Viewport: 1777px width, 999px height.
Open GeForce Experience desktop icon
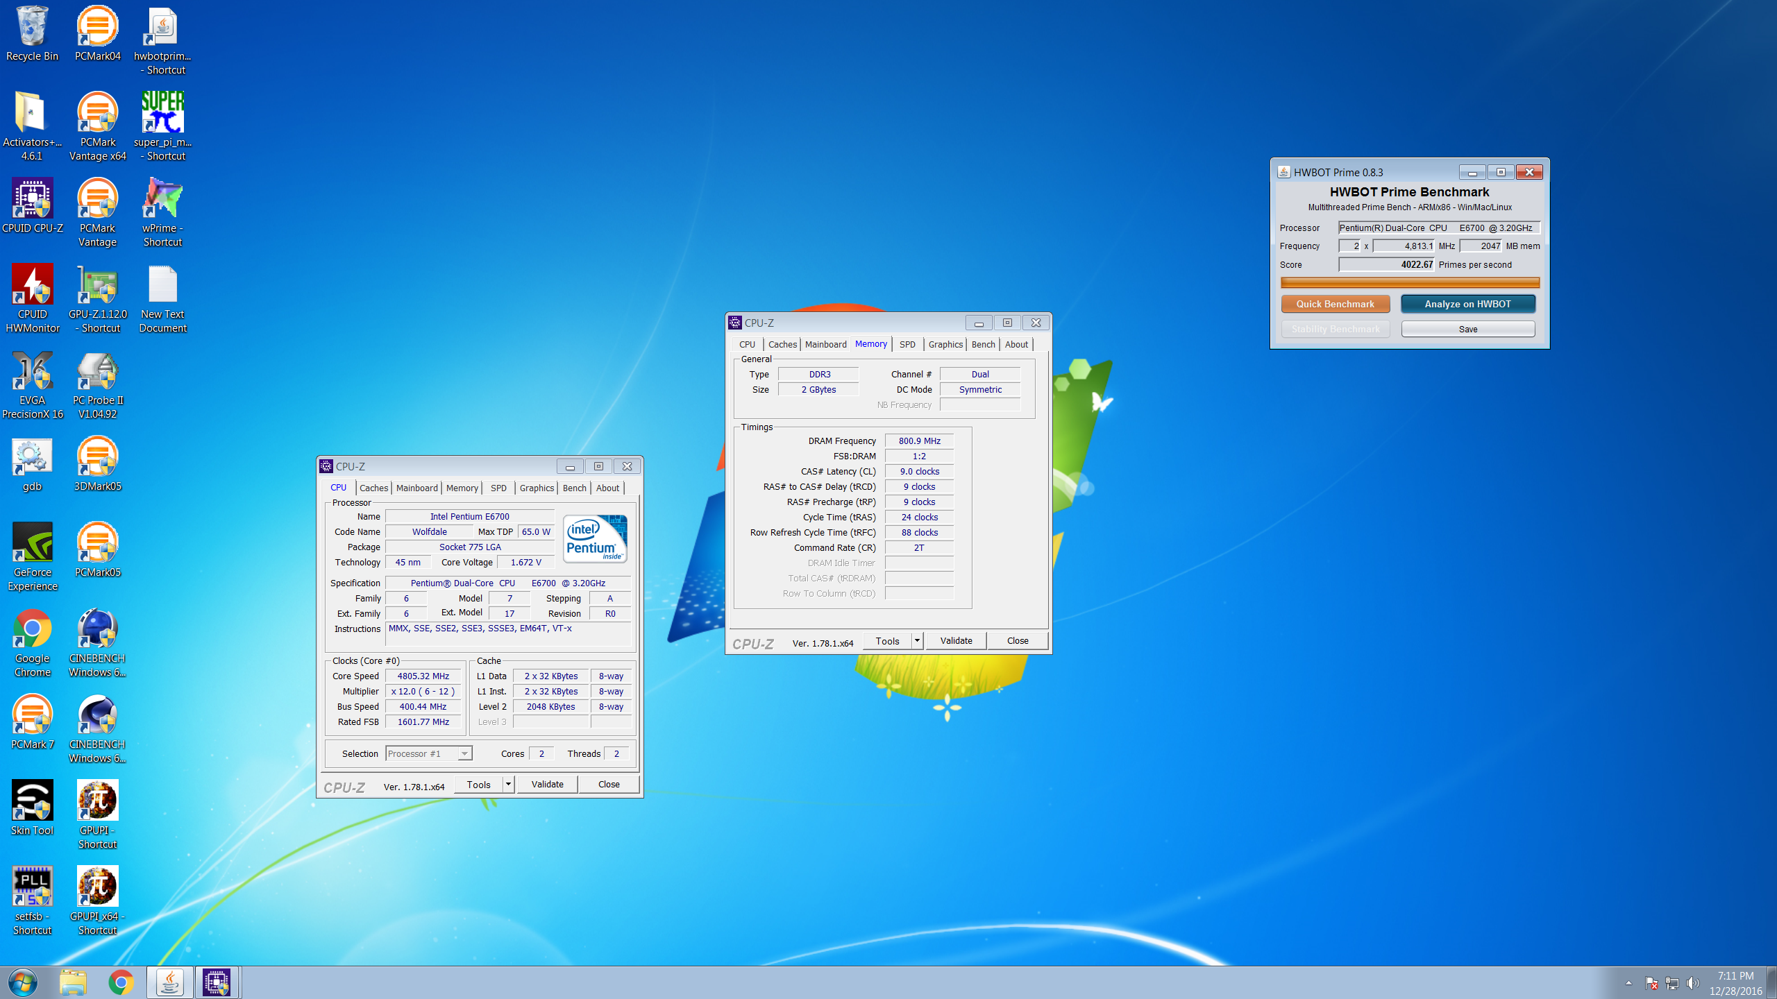tap(32, 556)
